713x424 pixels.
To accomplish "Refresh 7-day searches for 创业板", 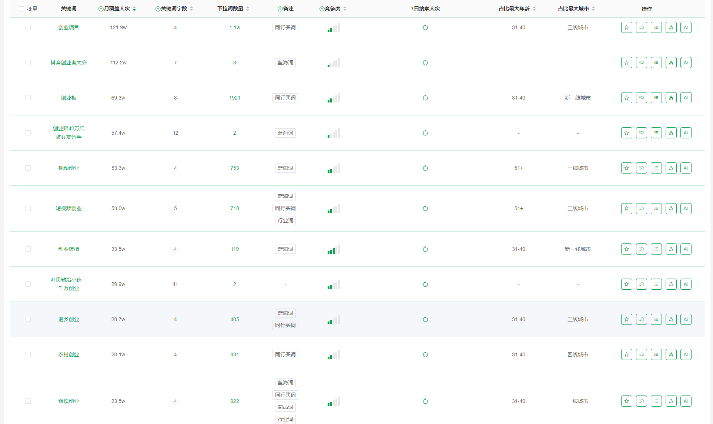I will (425, 98).
